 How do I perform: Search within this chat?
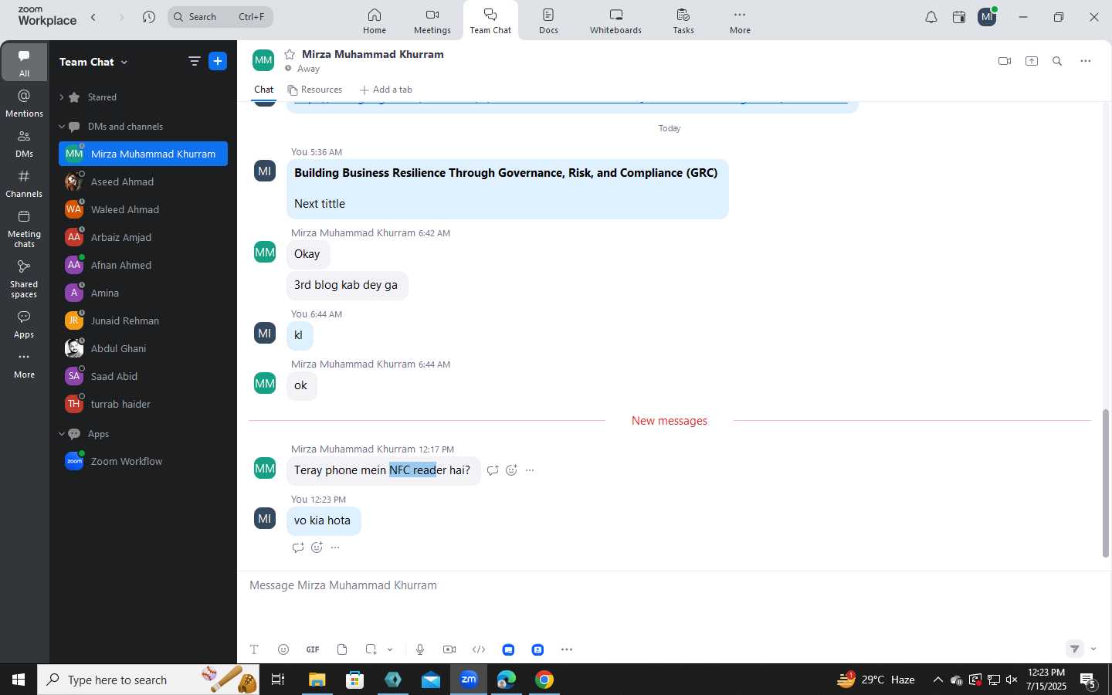tap(1057, 61)
